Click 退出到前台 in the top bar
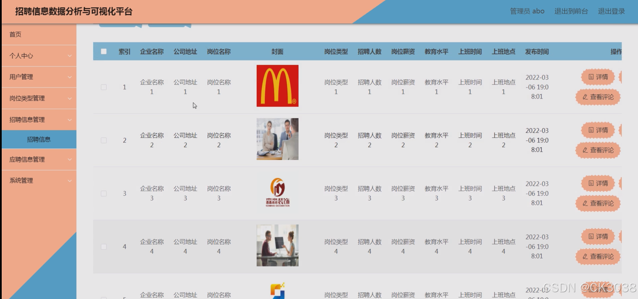This screenshot has height=299, width=638. [x=571, y=11]
